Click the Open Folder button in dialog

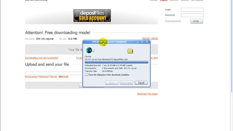pos(126,83)
